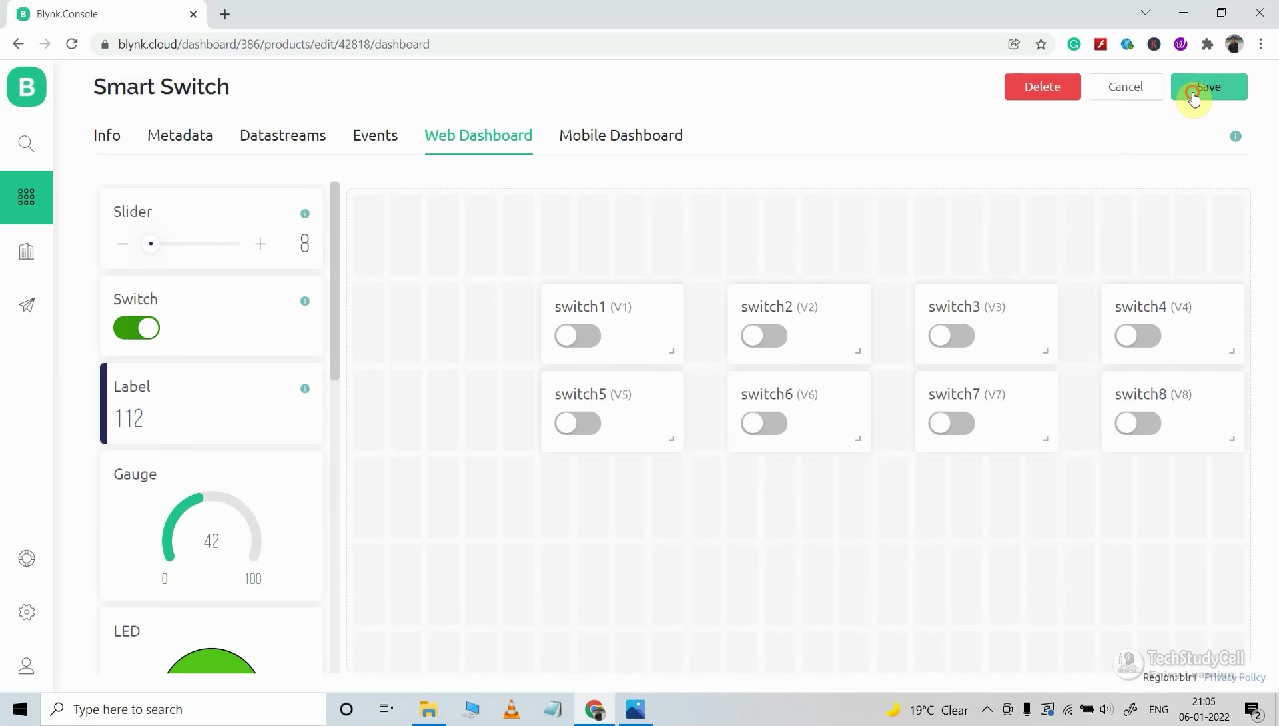This screenshot has height=726, width=1279.
Task: Open the help lifebuoy icon in the sidebar
Action: point(27,558)
